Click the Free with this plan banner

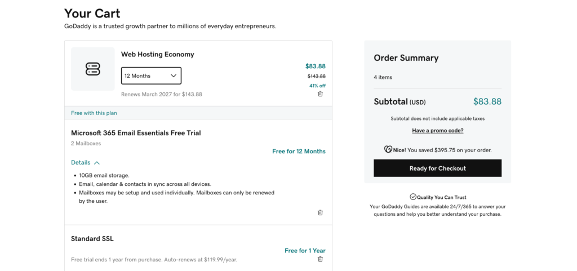tap(94, 113)
